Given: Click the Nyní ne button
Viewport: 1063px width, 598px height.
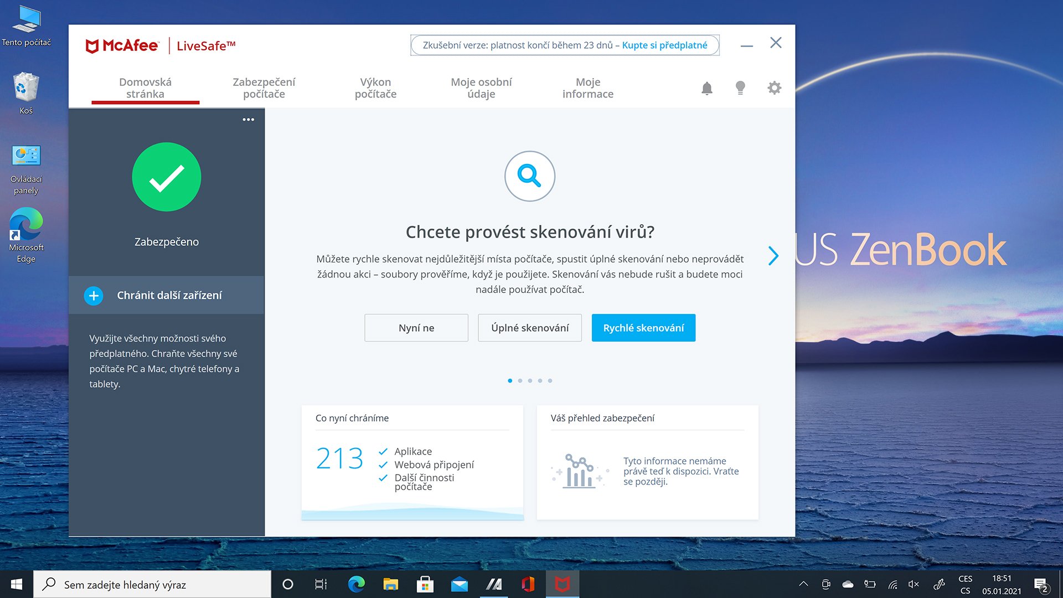Looking at the screenshot, I should [416, 328].
